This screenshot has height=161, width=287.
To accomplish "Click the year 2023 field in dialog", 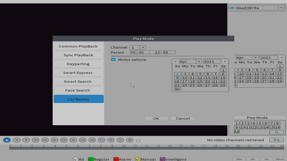I will tap(212, 62).
